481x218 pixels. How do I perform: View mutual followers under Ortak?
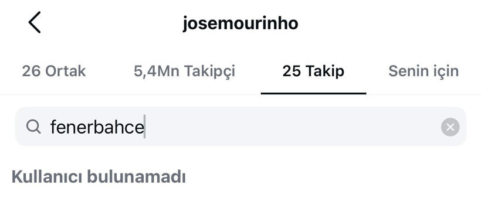pos(54,71)
